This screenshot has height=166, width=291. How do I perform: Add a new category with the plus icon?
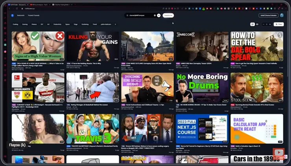pos(115,24)
